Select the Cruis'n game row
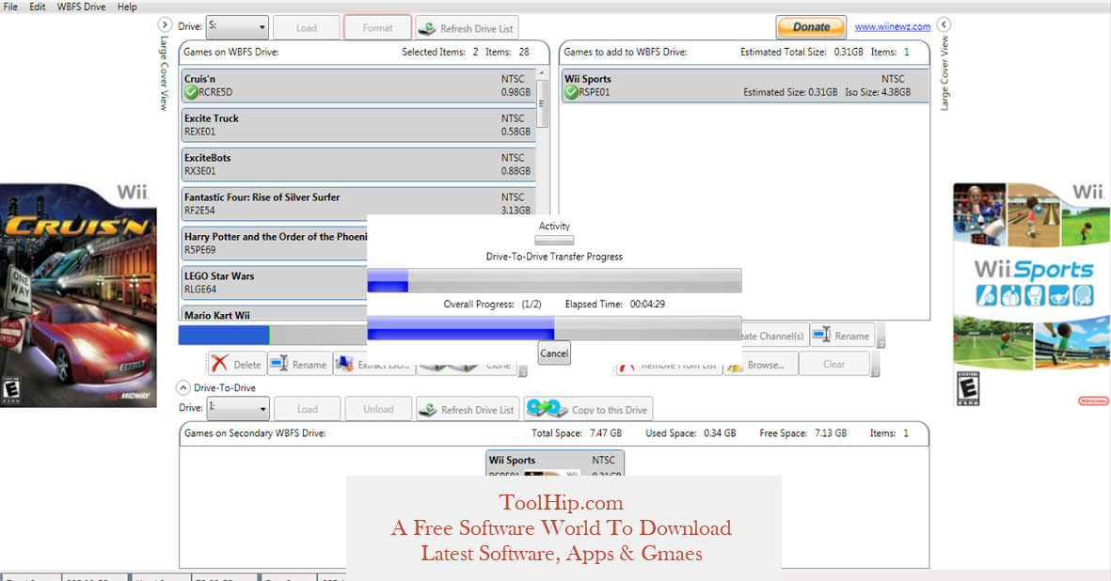 tap(357, 85)
